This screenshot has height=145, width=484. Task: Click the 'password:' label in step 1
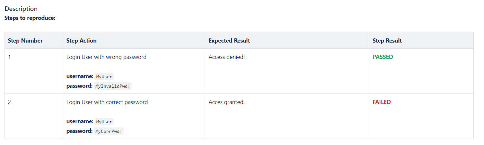point(79,86)
